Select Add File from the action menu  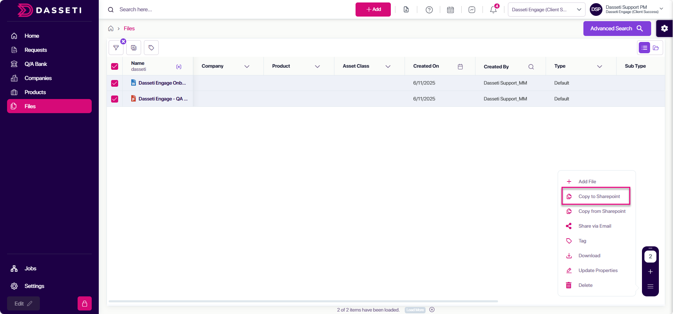coord(596,181)
